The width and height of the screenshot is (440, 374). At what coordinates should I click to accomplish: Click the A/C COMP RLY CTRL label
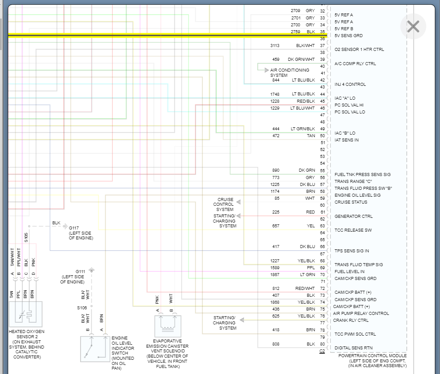355,64
